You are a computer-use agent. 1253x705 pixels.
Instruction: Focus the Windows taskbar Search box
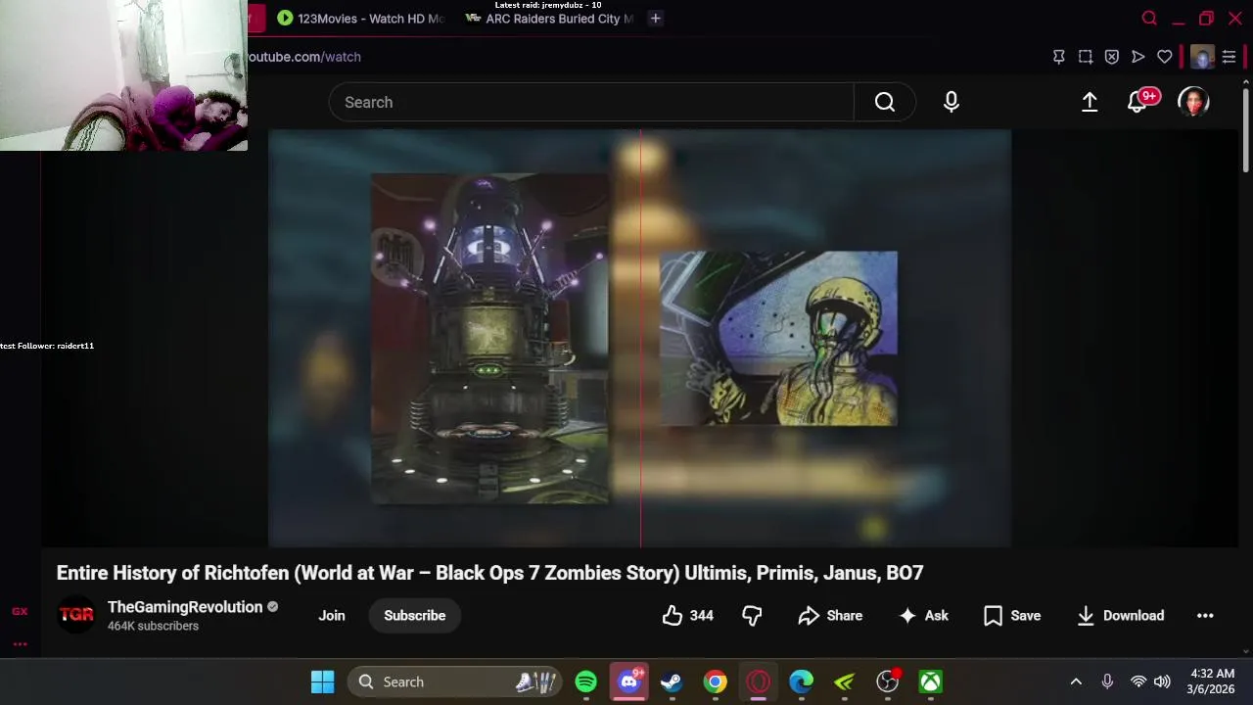[456, 681]
